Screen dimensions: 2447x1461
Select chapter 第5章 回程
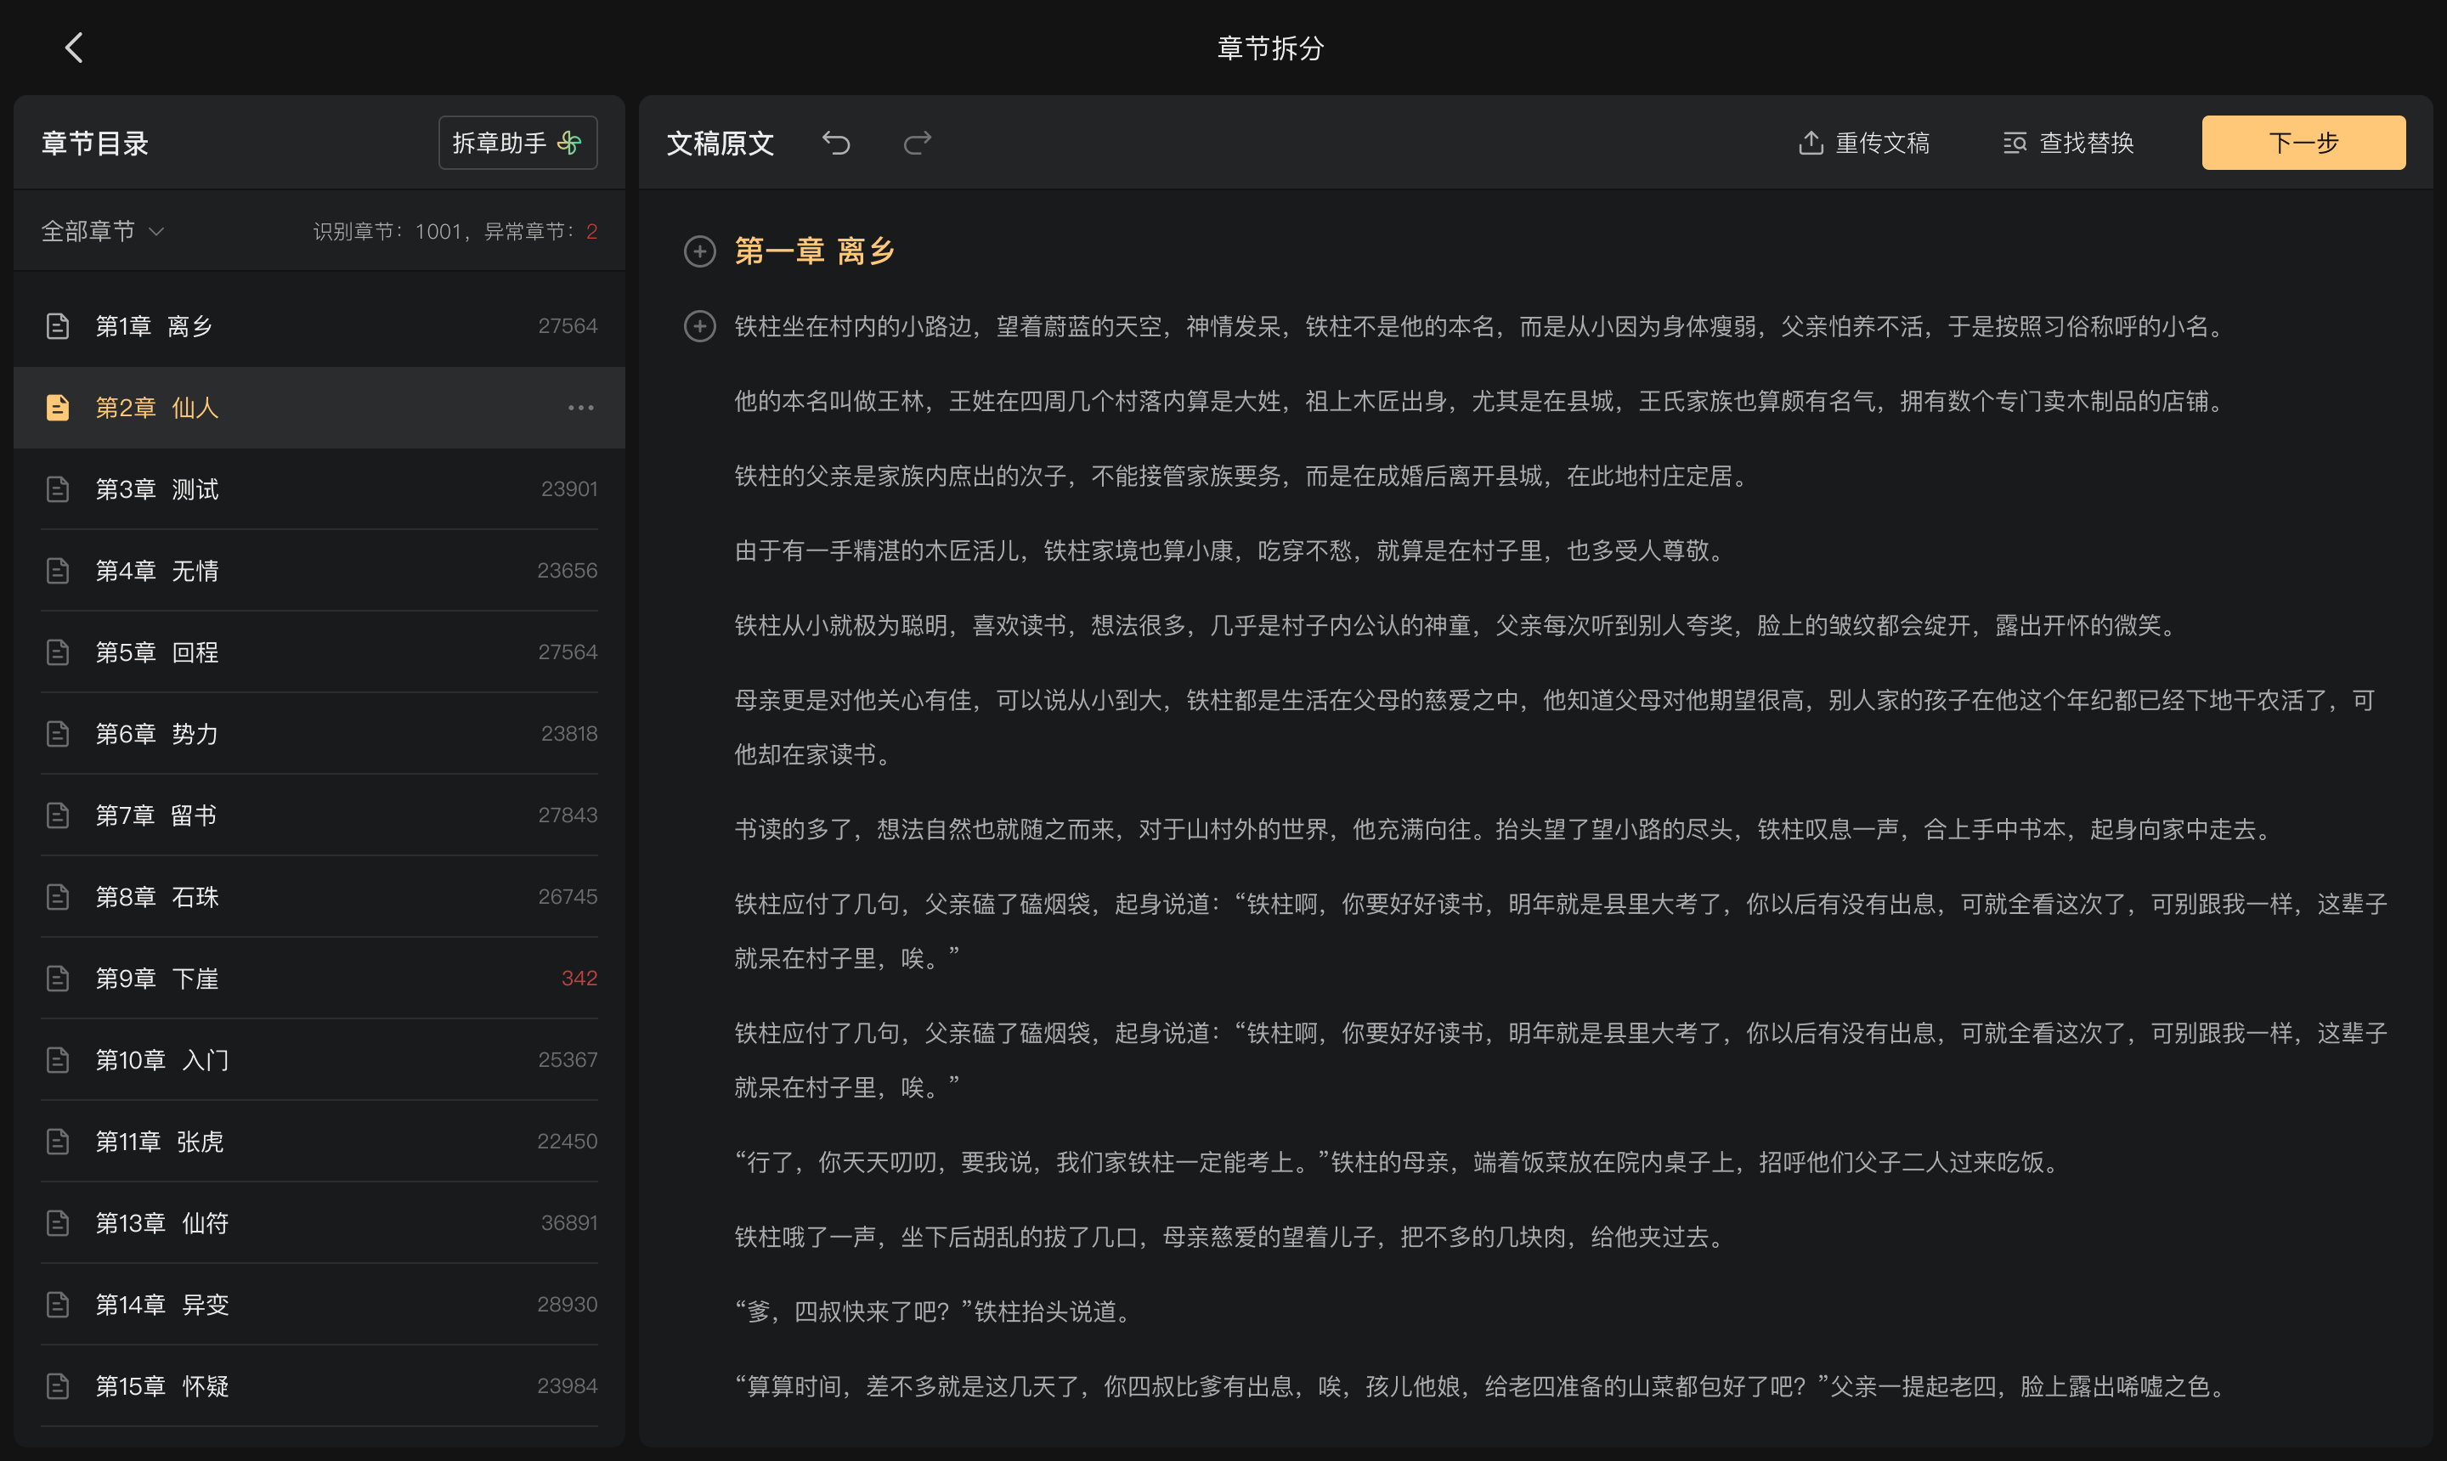(319, 652)
